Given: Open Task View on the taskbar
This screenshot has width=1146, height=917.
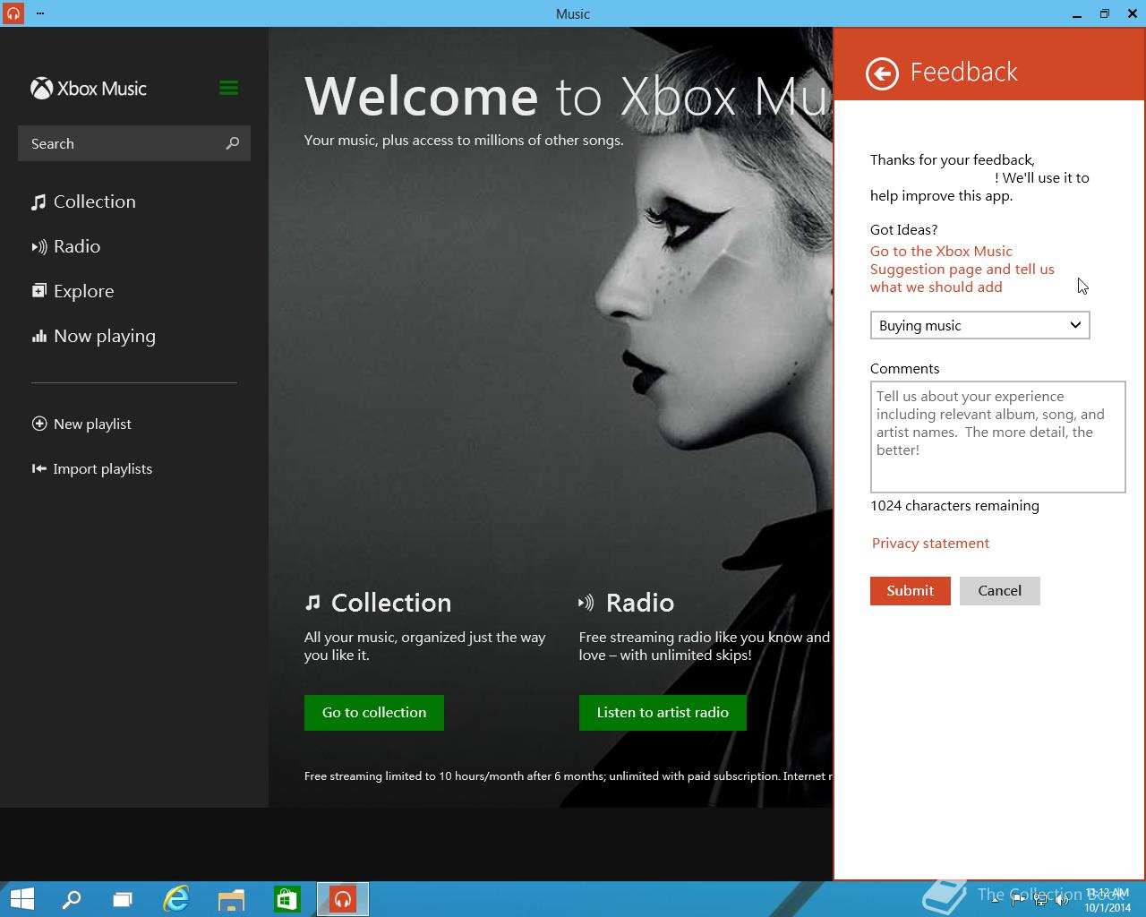Looking at the screenshot, I should click(x=123, y=899).
